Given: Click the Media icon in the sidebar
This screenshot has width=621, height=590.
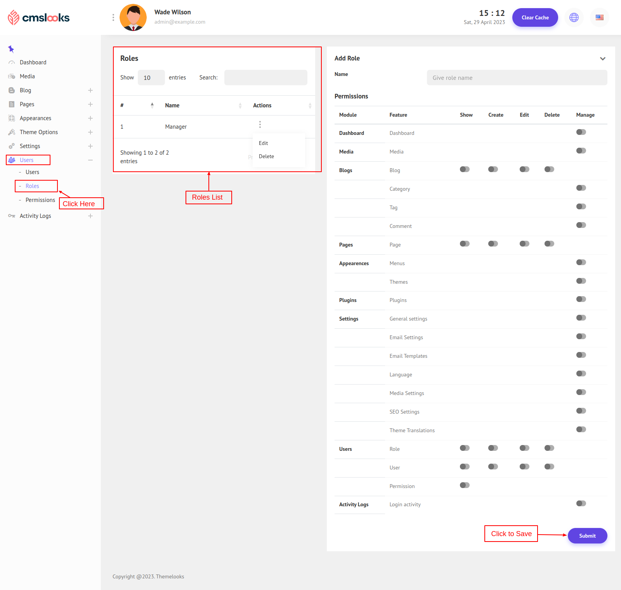Looking at the screenshot, I should (x=12, y=76).
